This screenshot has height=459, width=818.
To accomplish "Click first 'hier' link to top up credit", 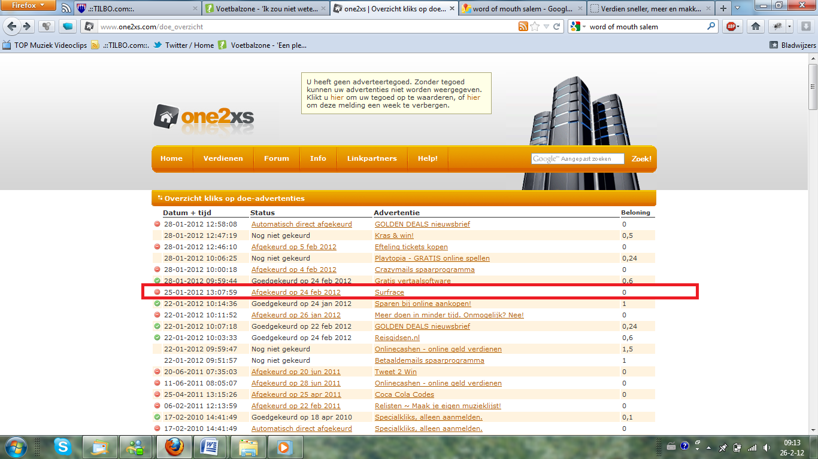I will [x=337, y=97].
